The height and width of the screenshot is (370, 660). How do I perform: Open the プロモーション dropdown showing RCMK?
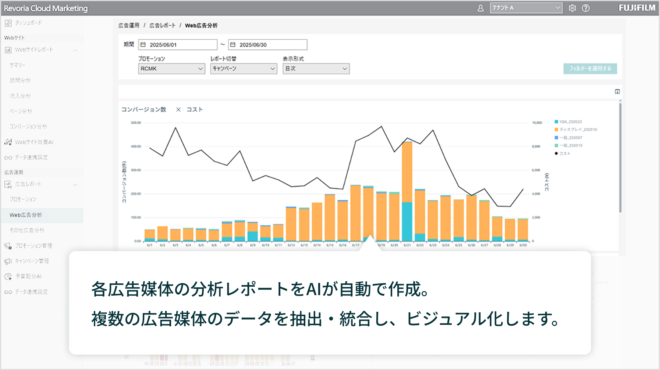tap(171, 69)
